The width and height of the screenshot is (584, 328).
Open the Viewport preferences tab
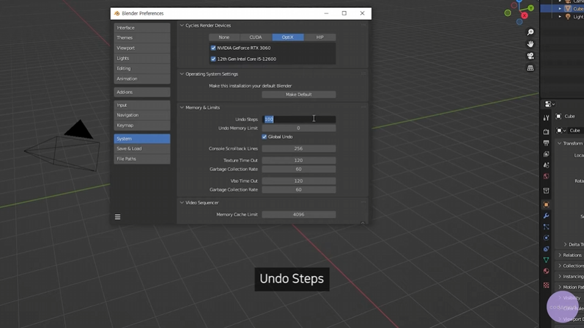coord(142,48)
